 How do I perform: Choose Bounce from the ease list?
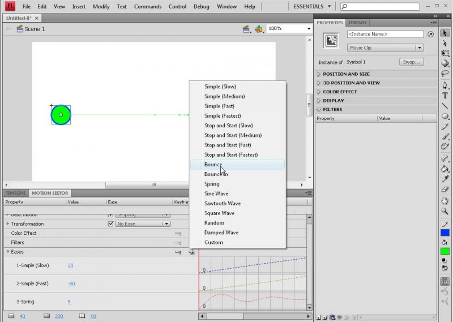(x=213, y=165)
